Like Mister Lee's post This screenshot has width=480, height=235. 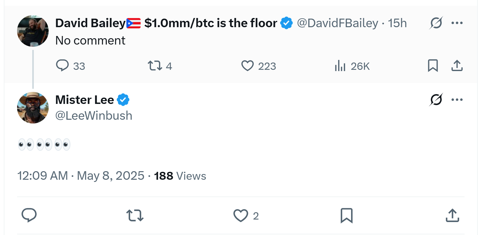coord(240,216)
